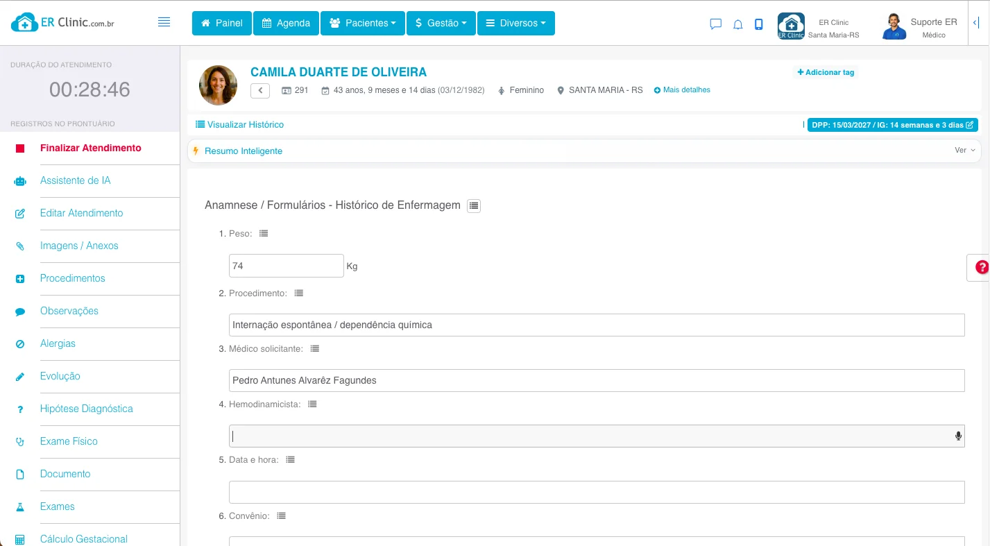Open the list icon beside Convênio
This screenshot has width=990, height=546.
281,516
